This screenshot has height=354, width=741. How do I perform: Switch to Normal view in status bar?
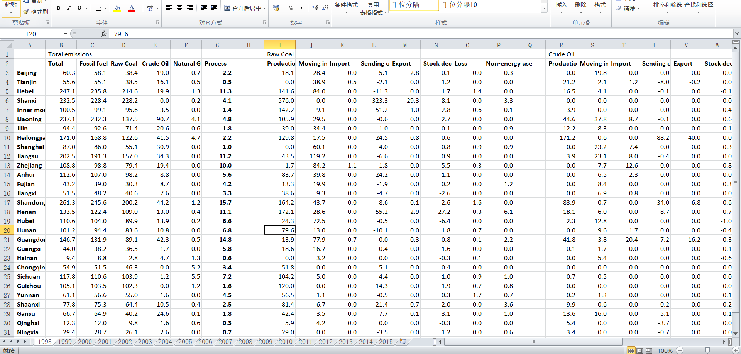pos(631,351)
